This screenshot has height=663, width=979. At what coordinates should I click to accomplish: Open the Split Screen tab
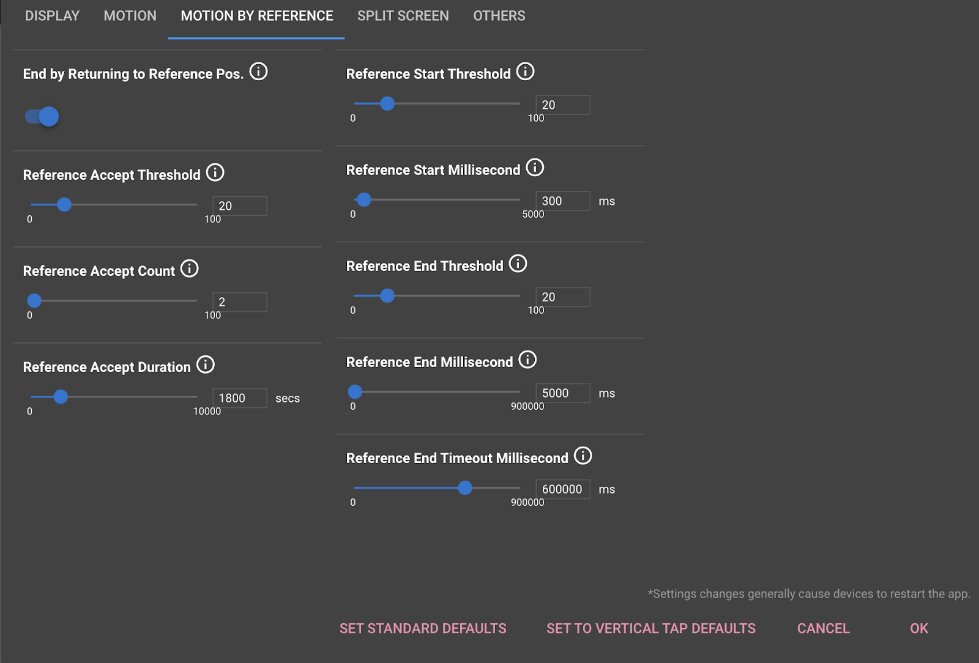point(403,16)
